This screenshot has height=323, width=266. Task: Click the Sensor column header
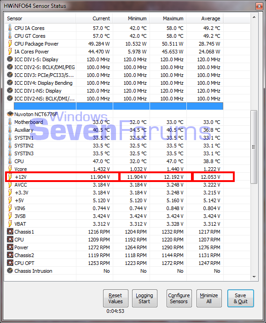click(40, 18)
